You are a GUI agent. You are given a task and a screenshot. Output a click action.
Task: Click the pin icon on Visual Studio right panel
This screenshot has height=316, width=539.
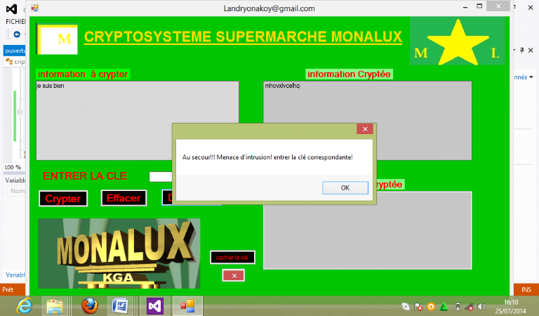click(522, 51)
